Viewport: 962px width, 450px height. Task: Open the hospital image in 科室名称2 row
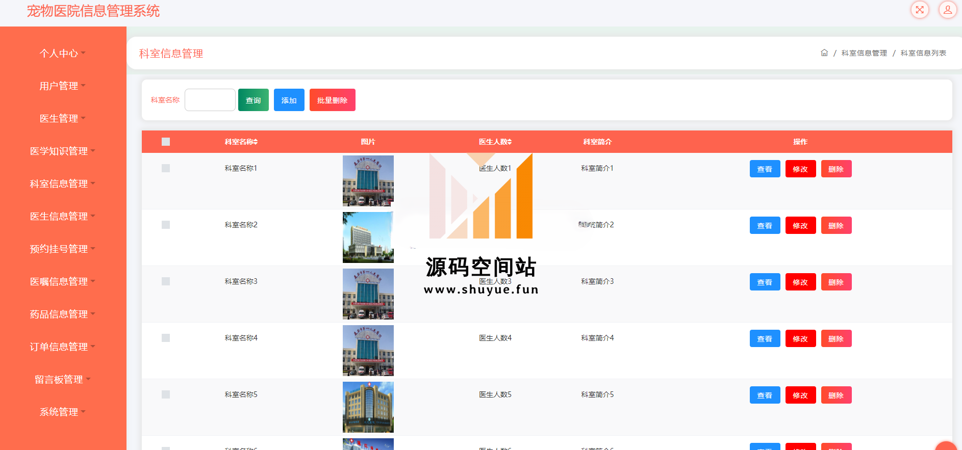click(x=368, y=237)
